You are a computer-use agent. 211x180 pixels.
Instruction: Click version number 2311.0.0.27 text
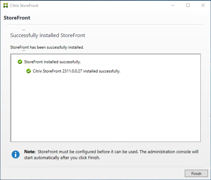pyautogui.click(x=72, y=71)
